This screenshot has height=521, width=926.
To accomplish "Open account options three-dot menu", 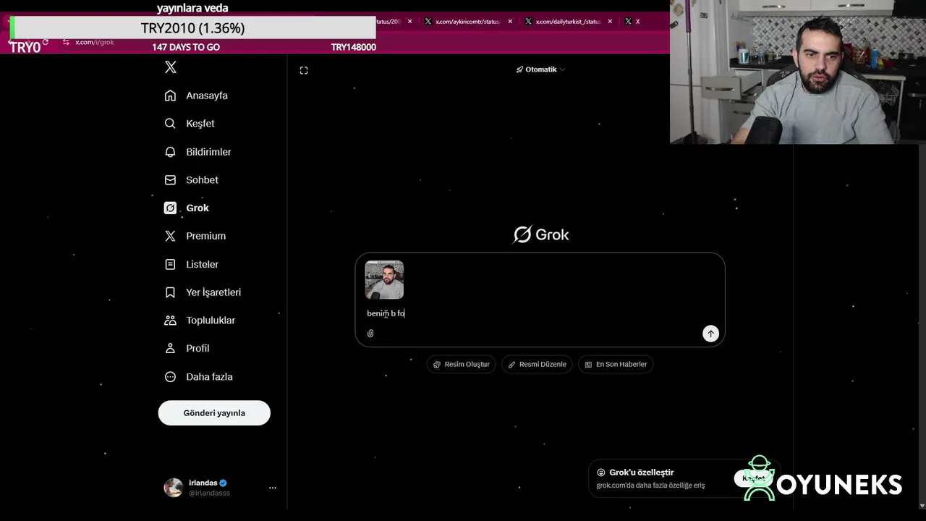I will point(273,488).
